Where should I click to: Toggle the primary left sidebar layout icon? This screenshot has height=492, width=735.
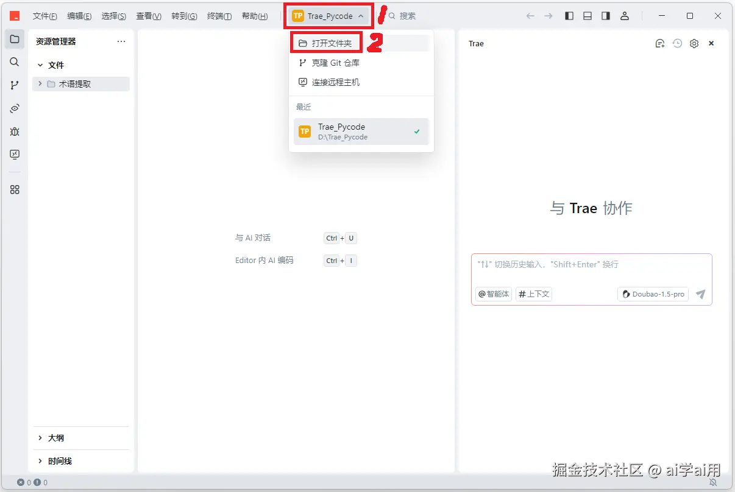tap(569, 16)
